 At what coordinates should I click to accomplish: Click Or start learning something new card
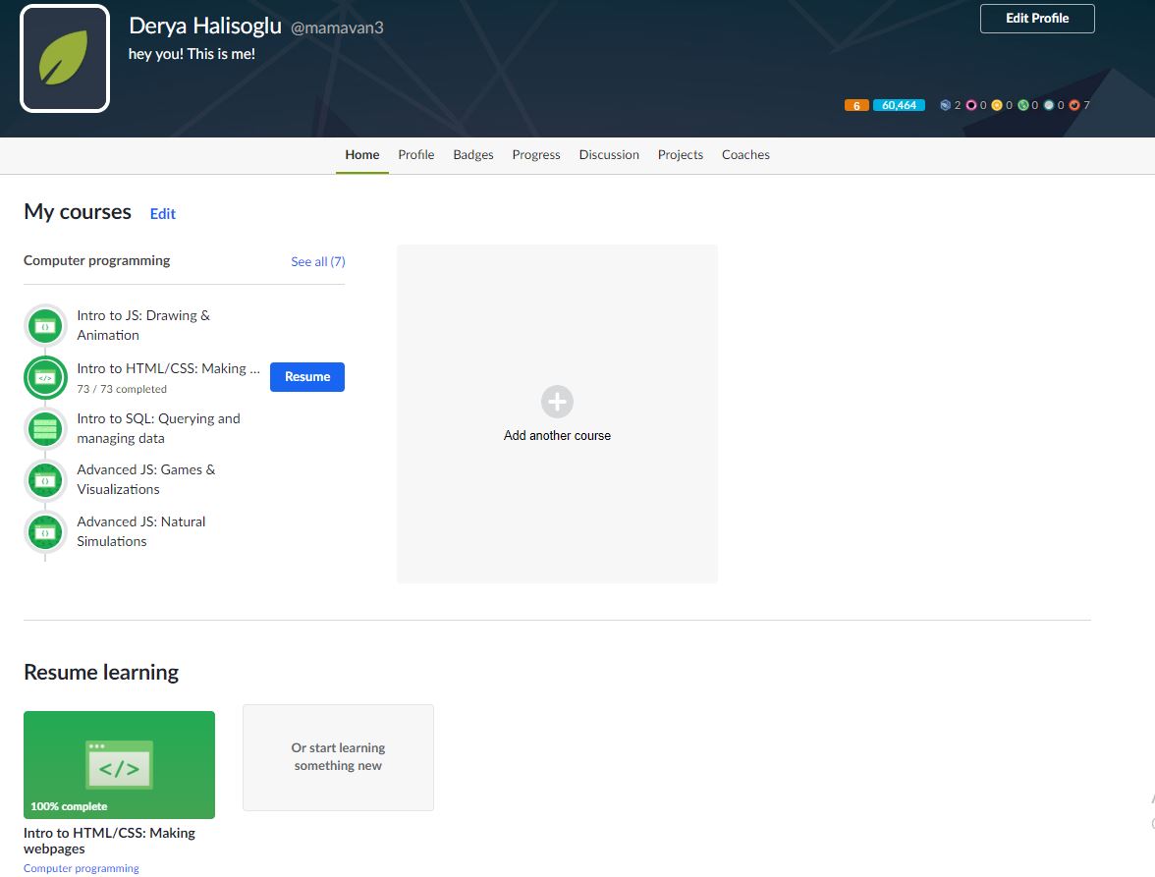[x=338, y=757]
